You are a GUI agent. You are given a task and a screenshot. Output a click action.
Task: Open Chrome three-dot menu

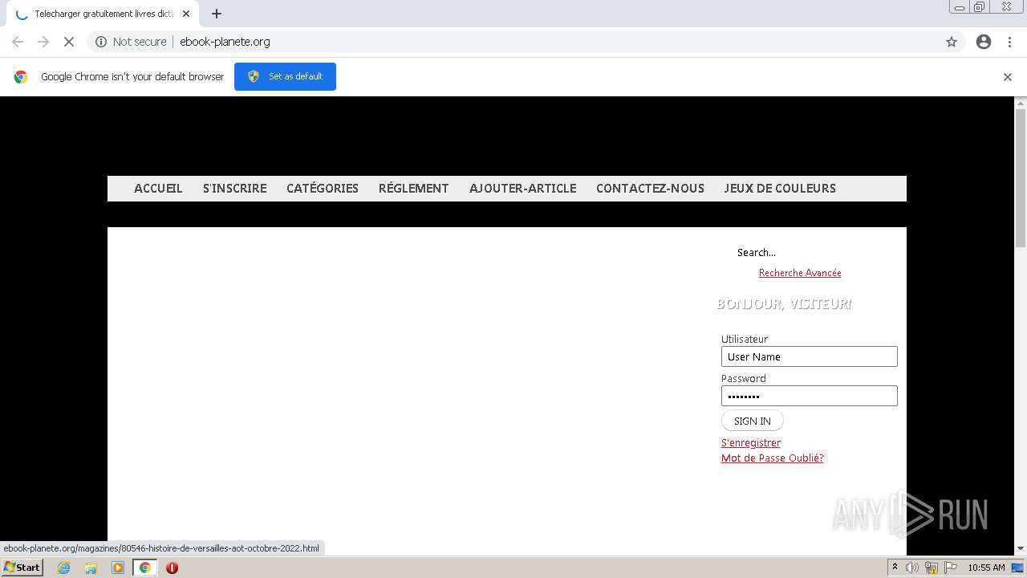click(1010, 42)
